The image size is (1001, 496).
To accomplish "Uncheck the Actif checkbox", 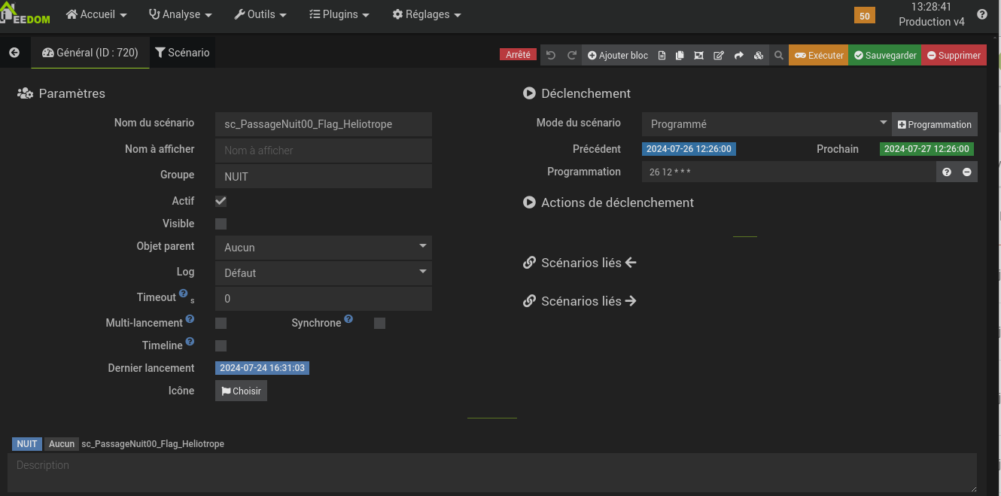I will tap(221, 201).
